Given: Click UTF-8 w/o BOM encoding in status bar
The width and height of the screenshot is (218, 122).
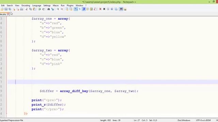Looking at the screenshot, I should (203, 120).
